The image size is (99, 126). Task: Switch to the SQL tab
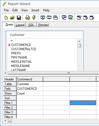coord(31,25)
